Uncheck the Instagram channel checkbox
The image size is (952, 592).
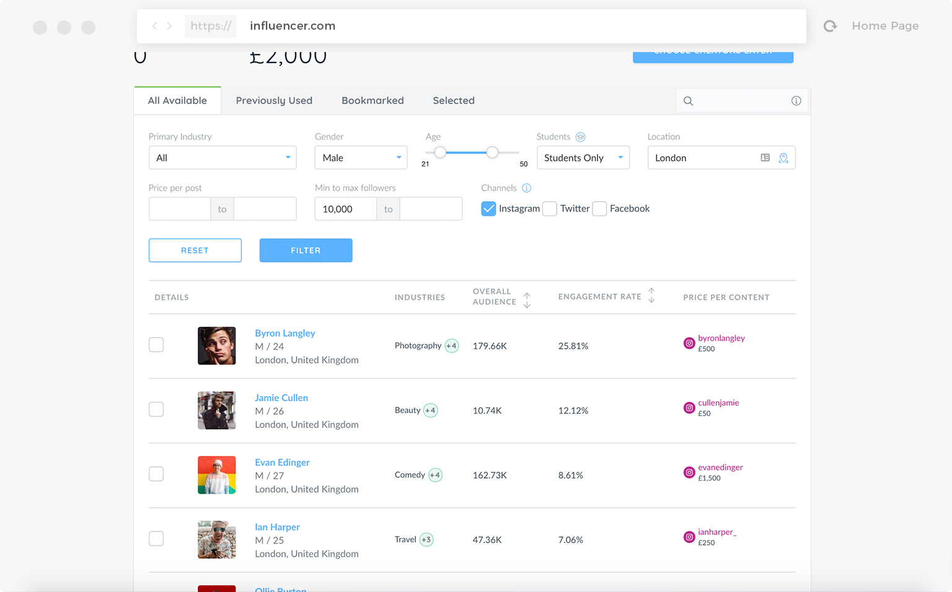[x=488, y=209]
